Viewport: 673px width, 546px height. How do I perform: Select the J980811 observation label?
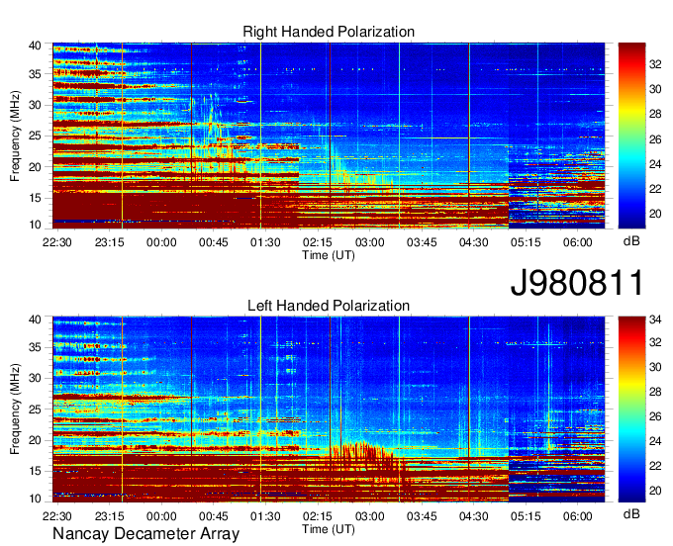click(577, 283)
